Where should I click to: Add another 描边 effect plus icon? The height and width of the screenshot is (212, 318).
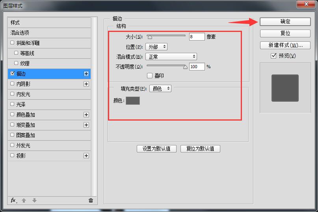pyautogui.click(x=86, y=74)
